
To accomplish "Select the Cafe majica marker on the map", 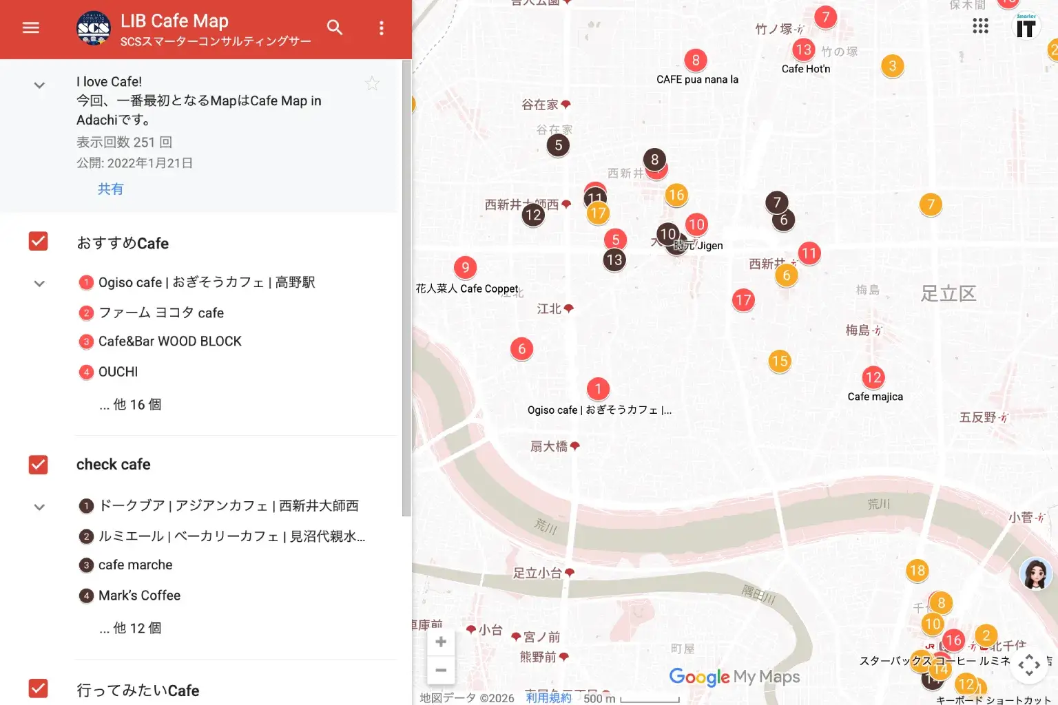I will (873, 377).
